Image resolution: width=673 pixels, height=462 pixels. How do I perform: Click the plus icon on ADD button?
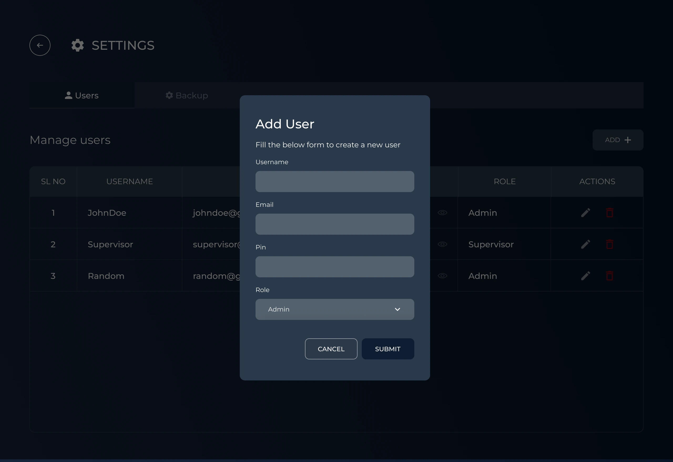(x=628, y=140)
